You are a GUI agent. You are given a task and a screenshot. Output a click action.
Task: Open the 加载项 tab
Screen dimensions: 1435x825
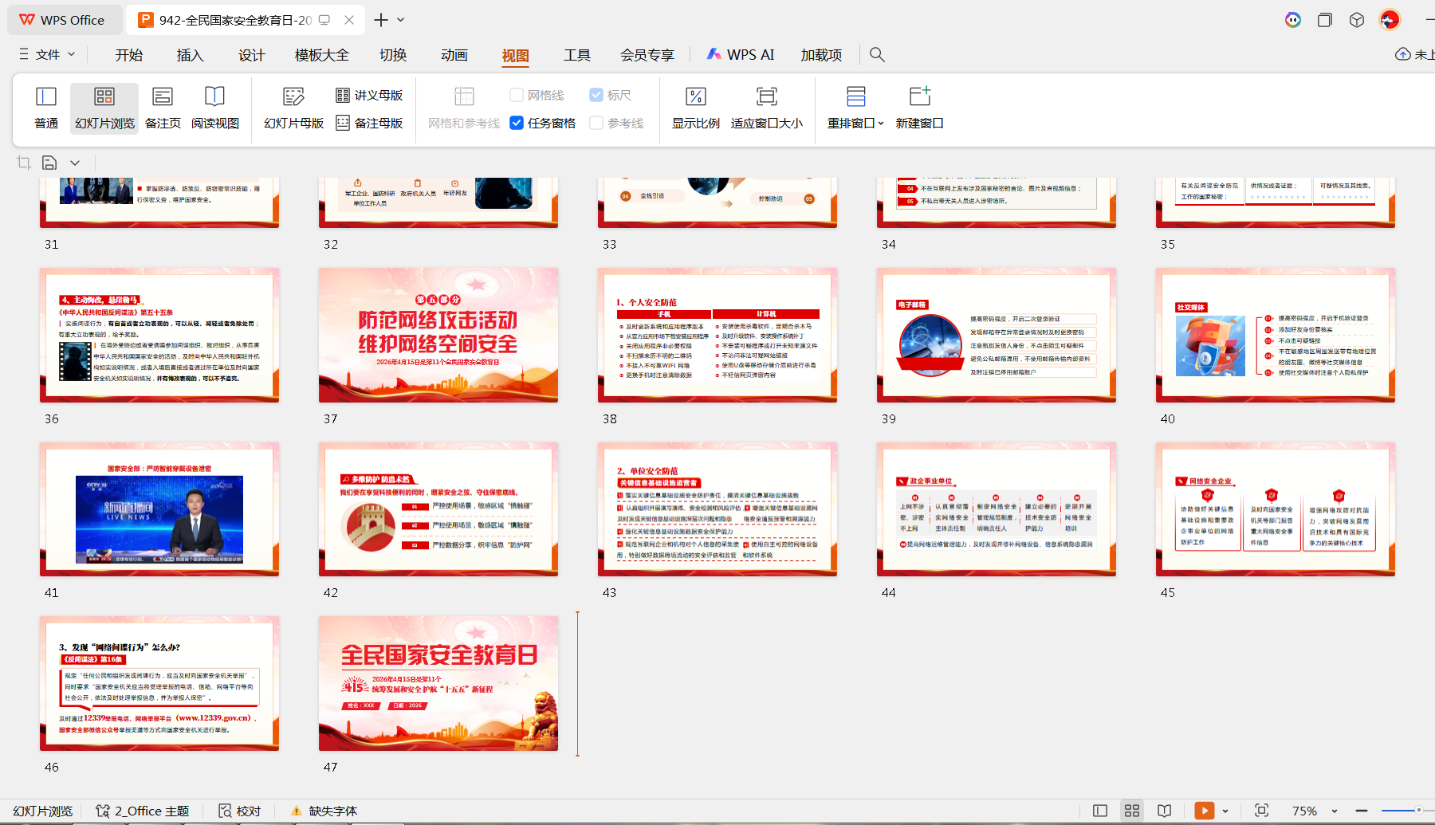coord(822,54)
